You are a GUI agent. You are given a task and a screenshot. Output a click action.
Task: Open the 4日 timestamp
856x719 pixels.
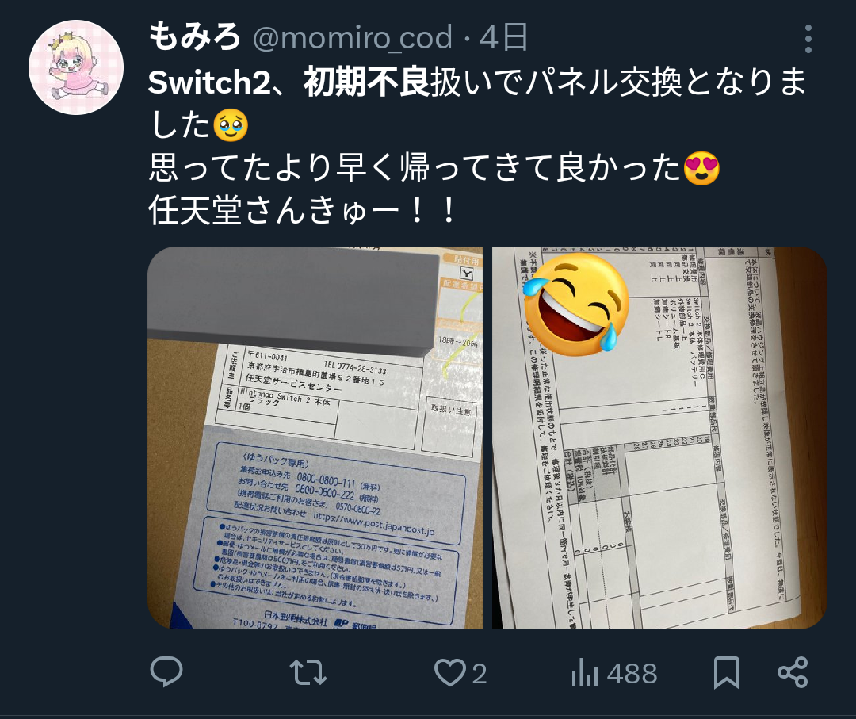click(x=503, y=38)
